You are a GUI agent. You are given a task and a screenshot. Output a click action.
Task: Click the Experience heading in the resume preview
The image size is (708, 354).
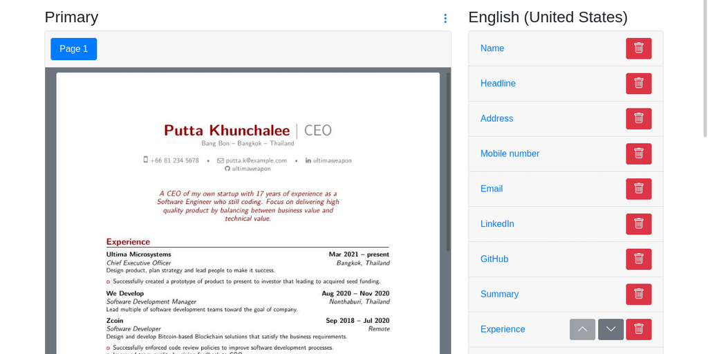[128, 242]
